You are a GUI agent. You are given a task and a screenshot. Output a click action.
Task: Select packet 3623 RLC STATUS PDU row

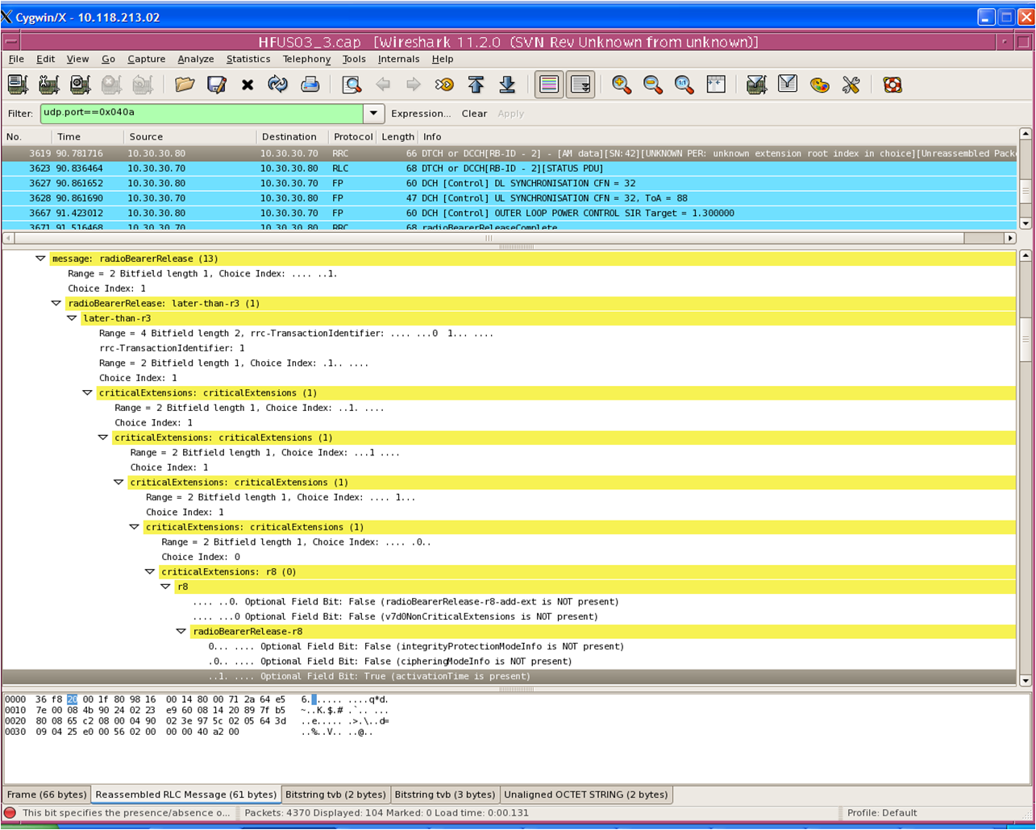coord(510,168)
